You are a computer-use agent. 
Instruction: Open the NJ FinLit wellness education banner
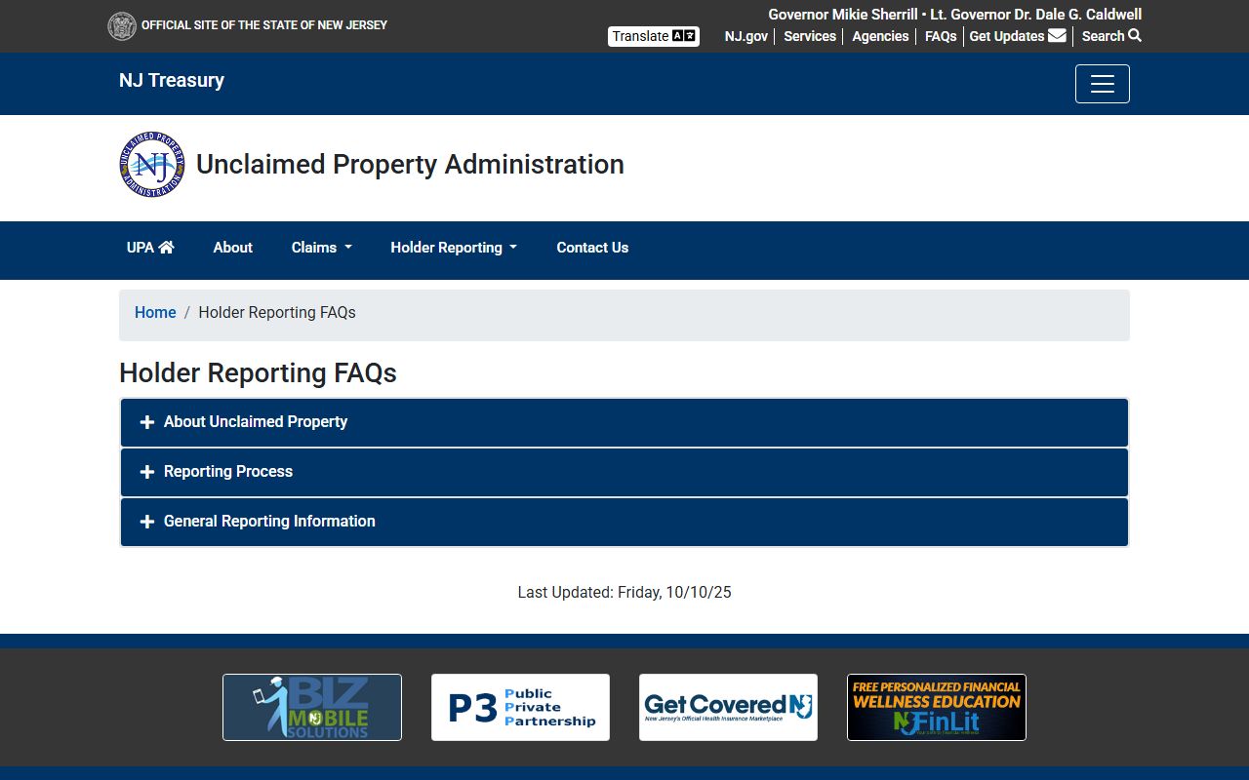coord(937,707)
